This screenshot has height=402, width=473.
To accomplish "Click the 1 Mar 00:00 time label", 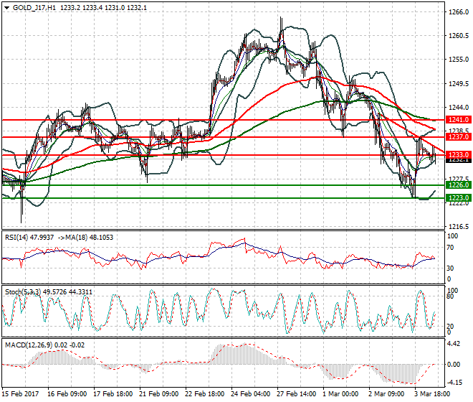I will [x=340, y=394].
